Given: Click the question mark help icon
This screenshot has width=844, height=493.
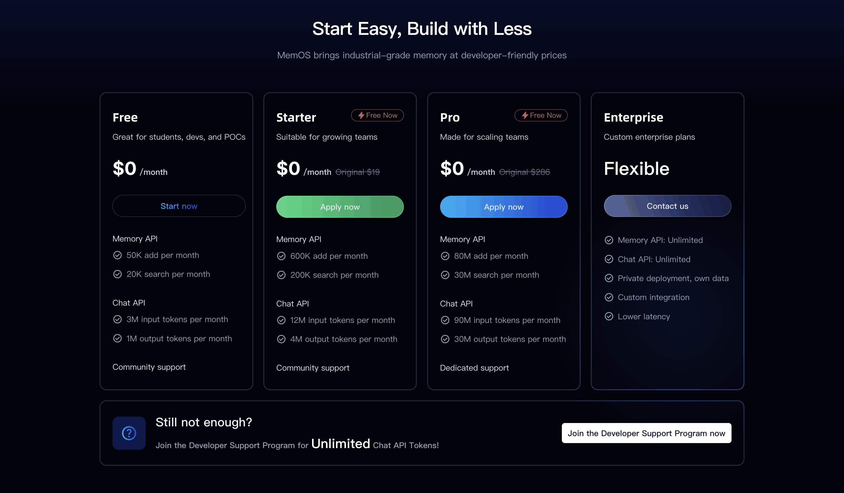Looking at the screenshot, I should point(129,433).
